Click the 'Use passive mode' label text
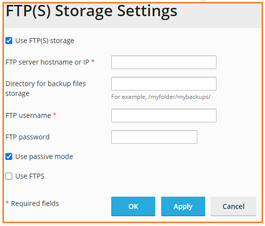The height and width of the screenshot is (226, 265). (x=44, y=157)
